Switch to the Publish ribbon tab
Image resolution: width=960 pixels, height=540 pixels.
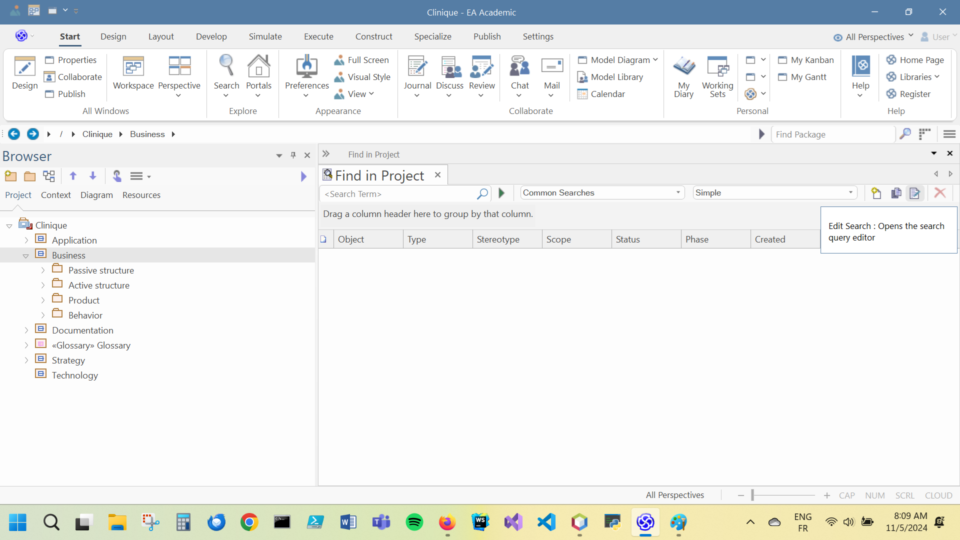pyautogui.click(x=487, y=36)
